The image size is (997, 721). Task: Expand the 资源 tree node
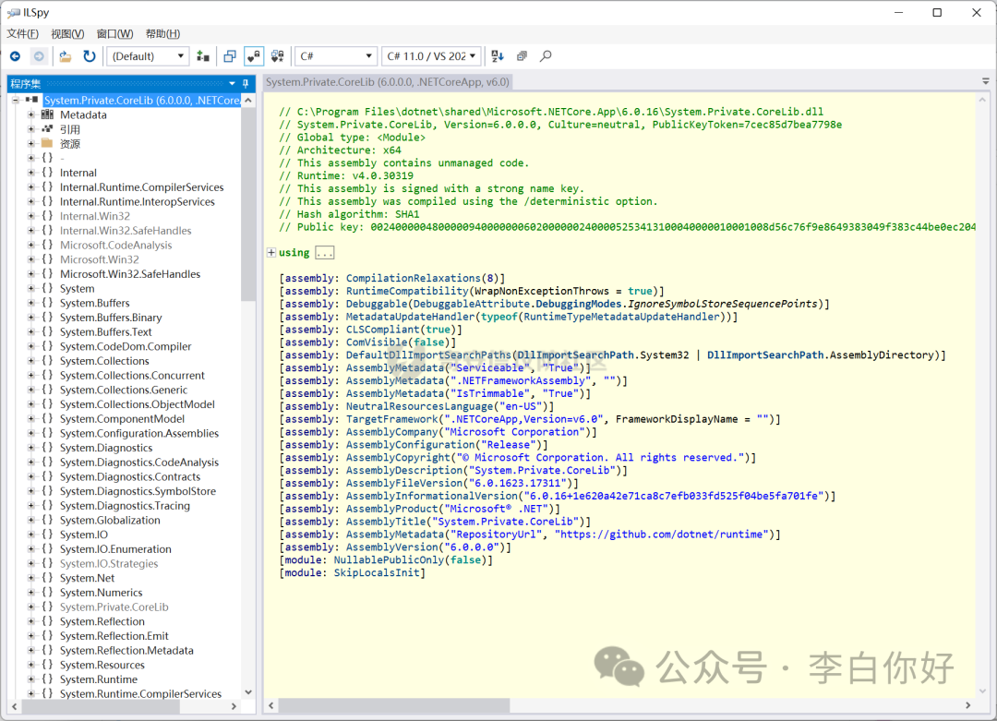pos(31,144)
